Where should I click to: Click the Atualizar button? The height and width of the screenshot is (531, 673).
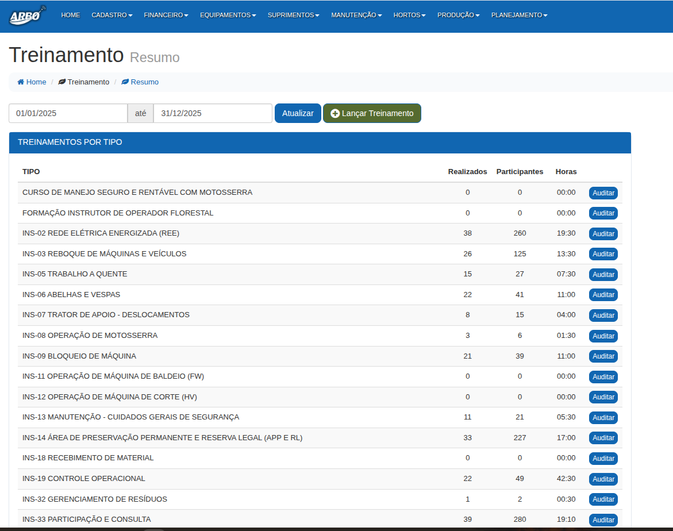[298, 113]
